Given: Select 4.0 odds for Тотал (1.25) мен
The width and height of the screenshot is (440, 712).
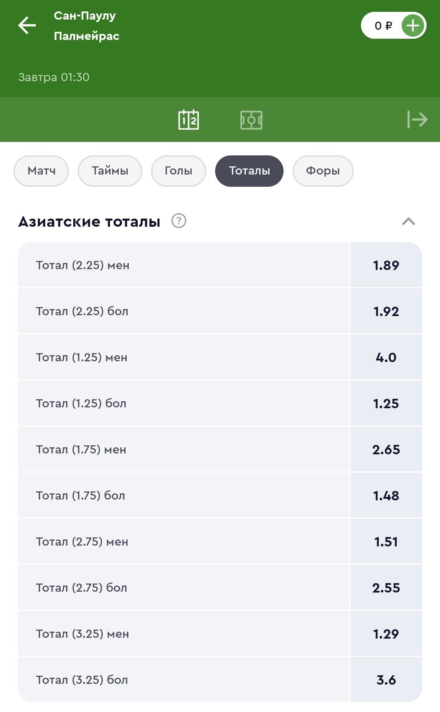Looking at the screenshot, I should coord(386,358).
